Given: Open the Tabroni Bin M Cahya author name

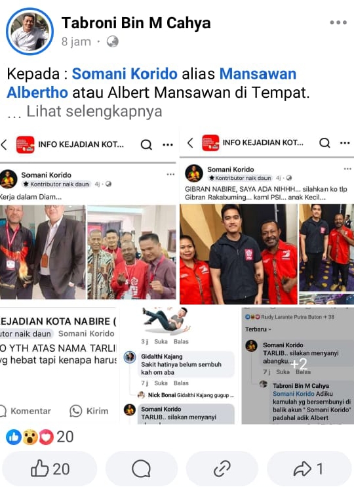Looking at the screenshot, I should 136,23.
